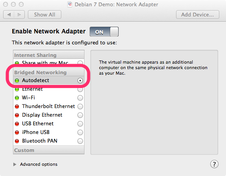The height and width of the screenshot is (176, 226).
Task: Click the Bridged Networking section header
Action: pyautogui.click(x=49, y=72)
